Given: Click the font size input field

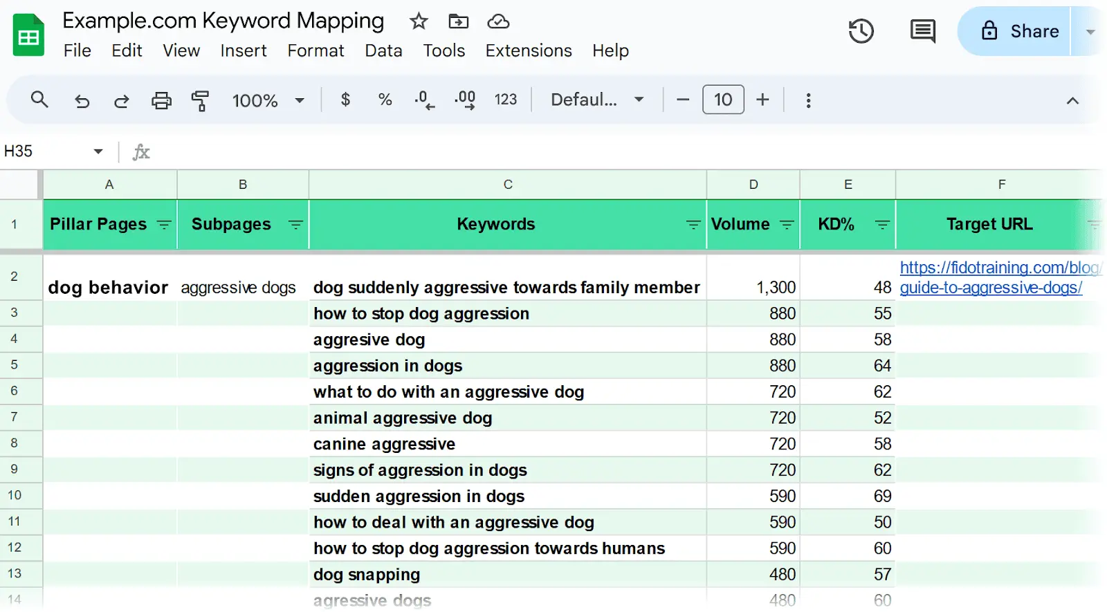Looking at the screenshot, I should pyautogui.click(x=723, y=100).
